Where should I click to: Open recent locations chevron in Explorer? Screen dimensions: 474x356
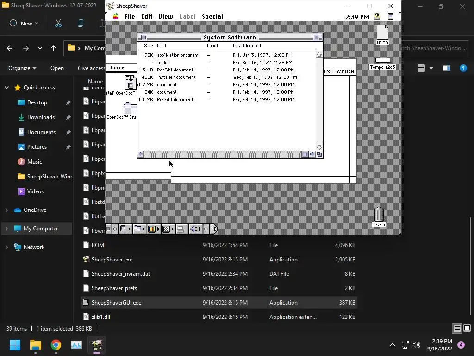tap(40, 48)
